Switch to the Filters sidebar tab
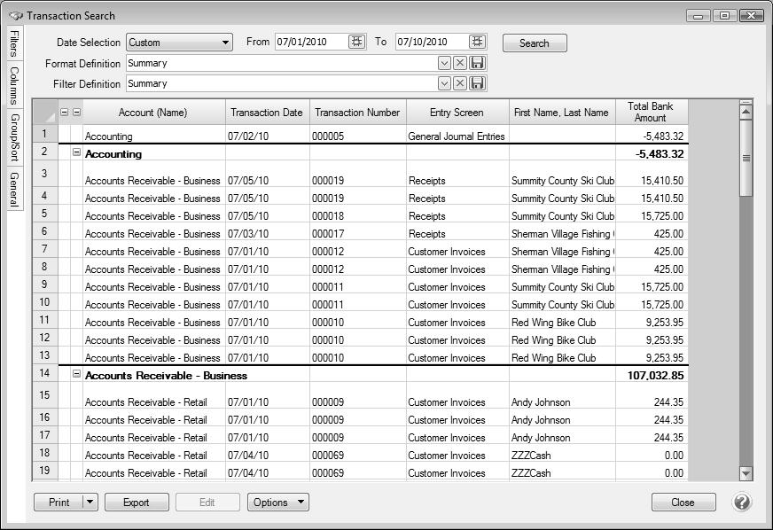This screenshot has width=773, height=530. click(12, 42)
